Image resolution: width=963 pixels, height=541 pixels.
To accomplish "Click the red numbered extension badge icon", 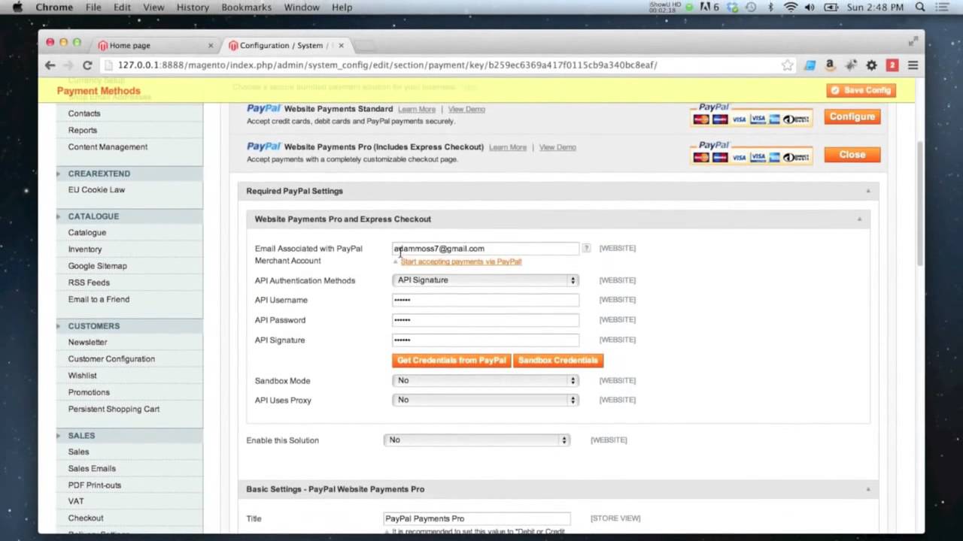I will click(892, 65).
